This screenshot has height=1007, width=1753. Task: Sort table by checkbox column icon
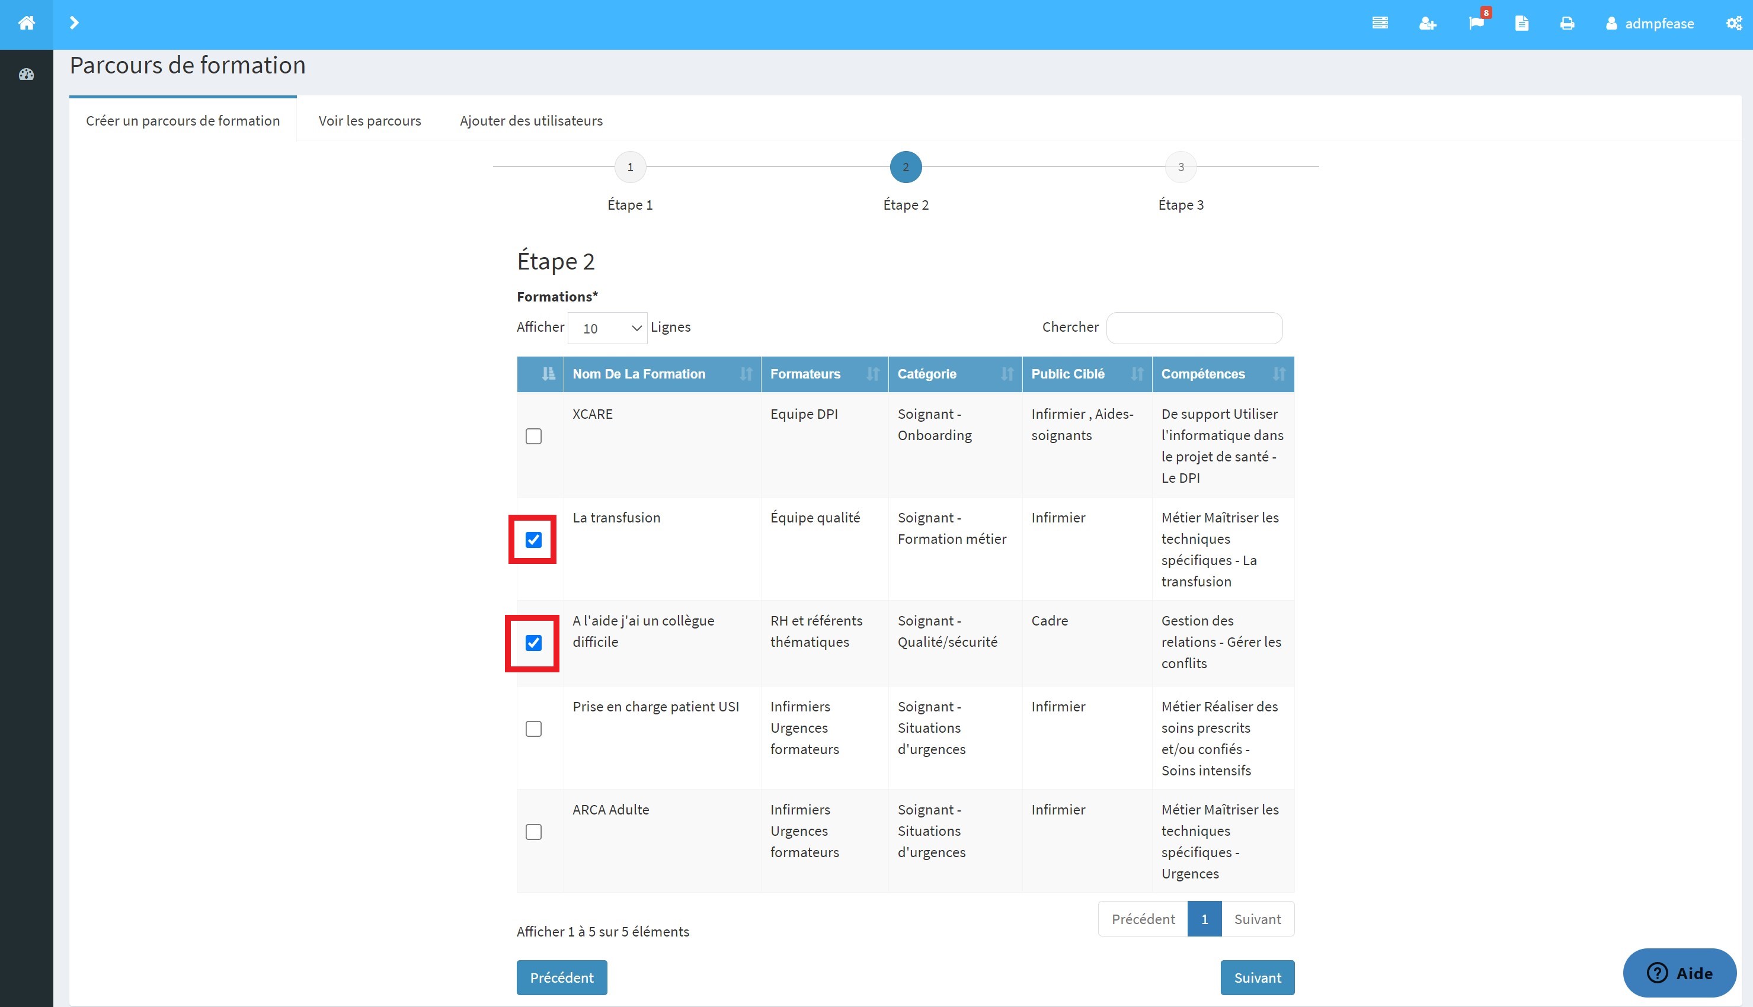548,374
